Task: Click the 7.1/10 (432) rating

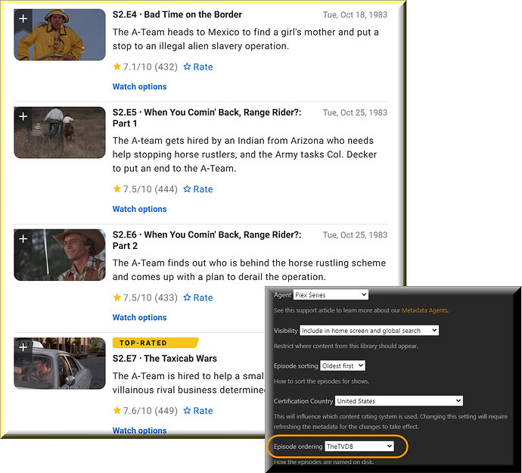Action: 145,67
